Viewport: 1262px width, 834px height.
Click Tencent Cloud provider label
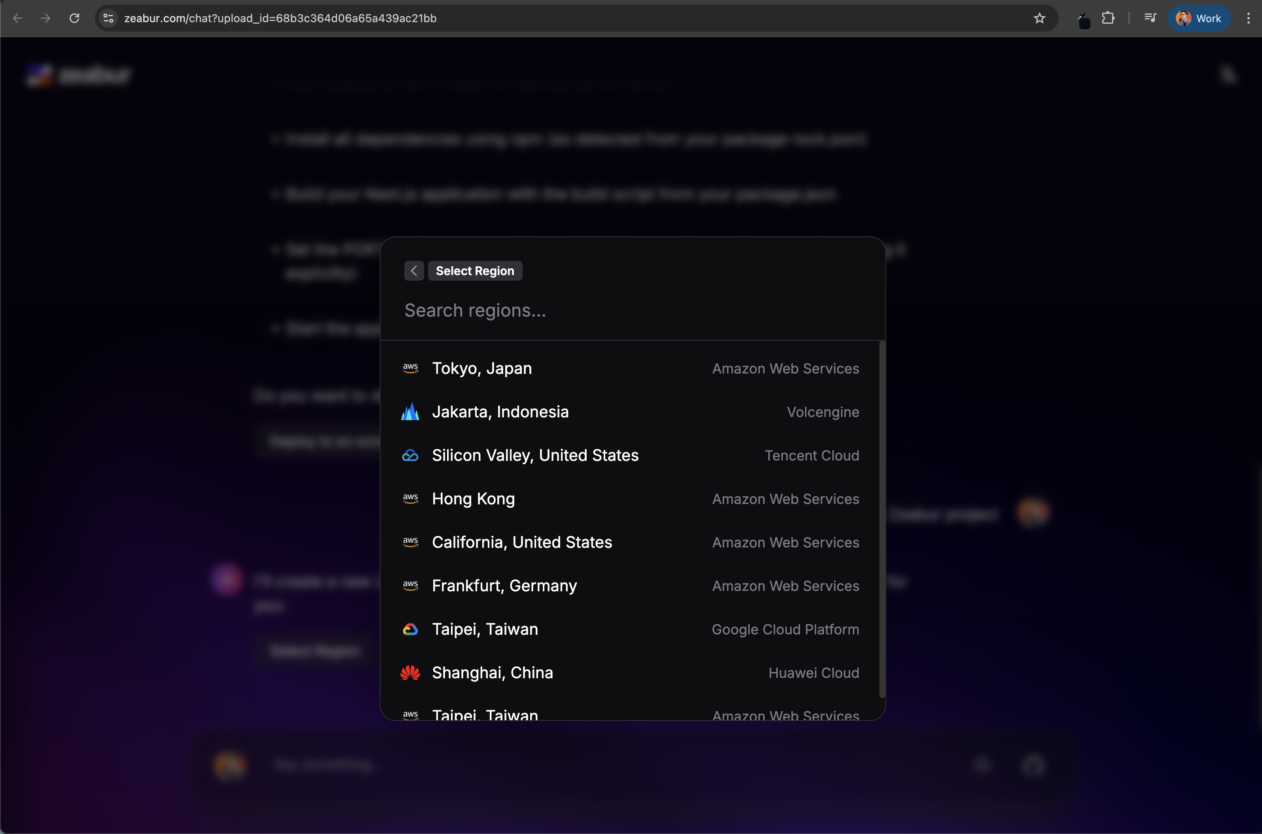tap(812, 455)
